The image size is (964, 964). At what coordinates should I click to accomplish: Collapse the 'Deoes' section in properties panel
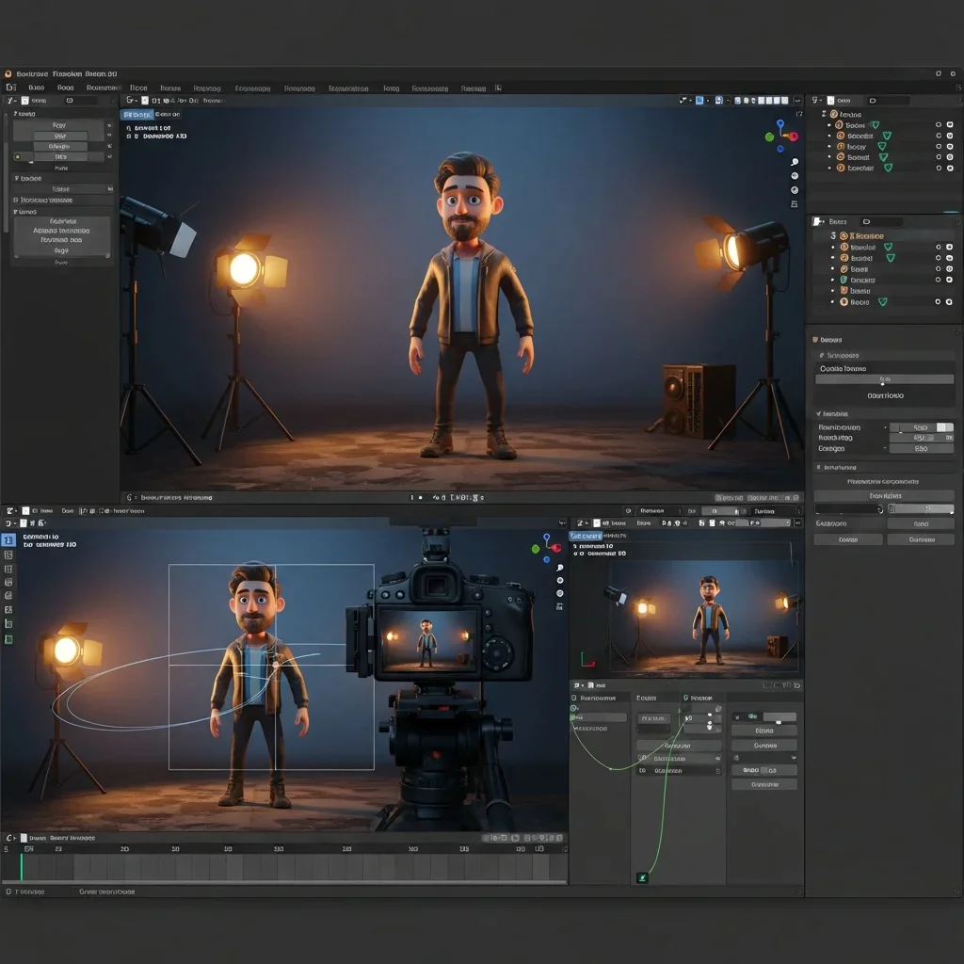(815, 340)
